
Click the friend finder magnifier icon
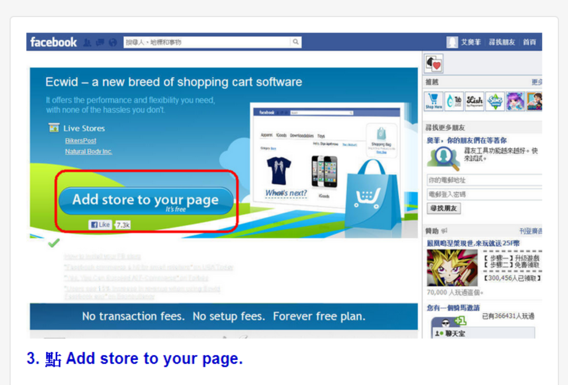pos(444,158)
